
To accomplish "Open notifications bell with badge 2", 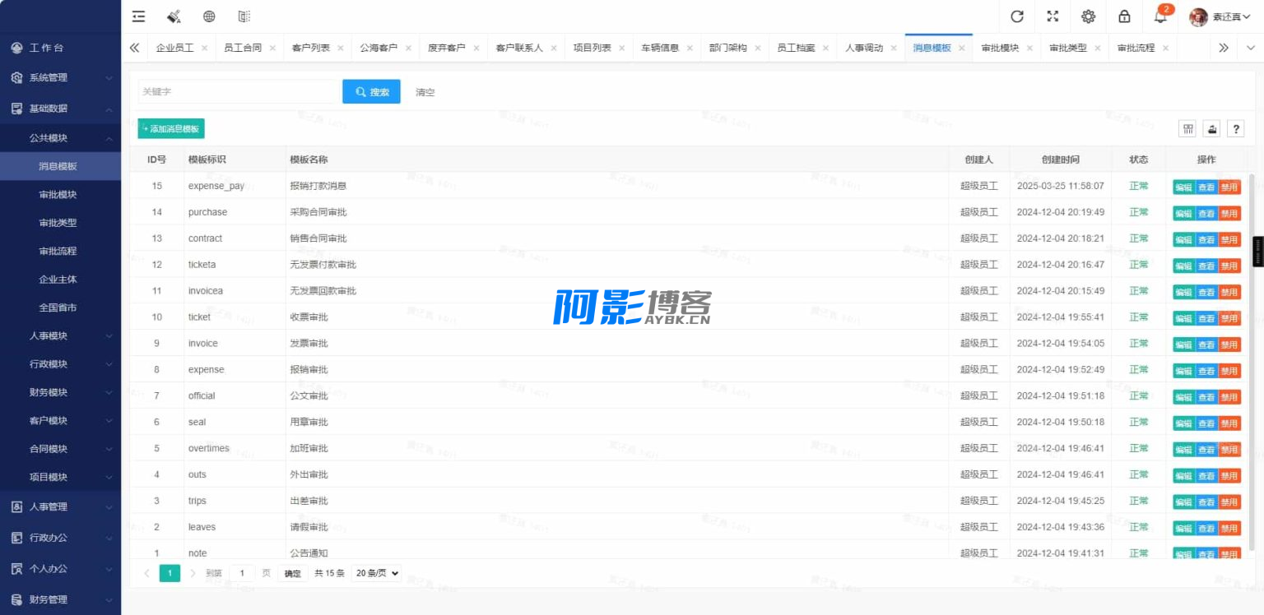I will pyautogui.click(x=1161, y=16).
